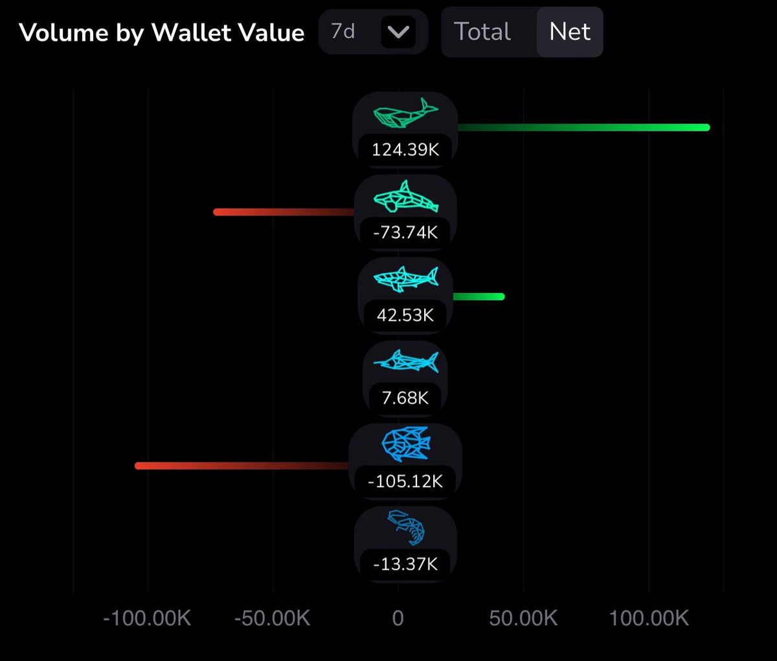Screen dimensions: 777x661
Task: Click the red orca volume bar
Action: tap(284, 212)
